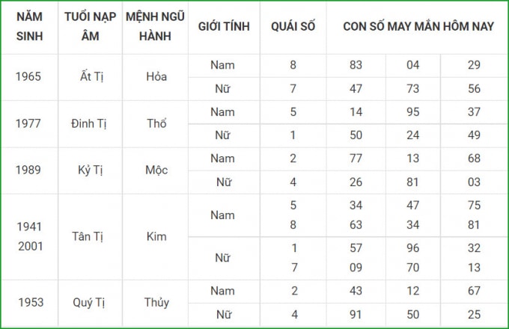
Task: Click the NĂM SINH column header
Action: click(x=29, y=27)
